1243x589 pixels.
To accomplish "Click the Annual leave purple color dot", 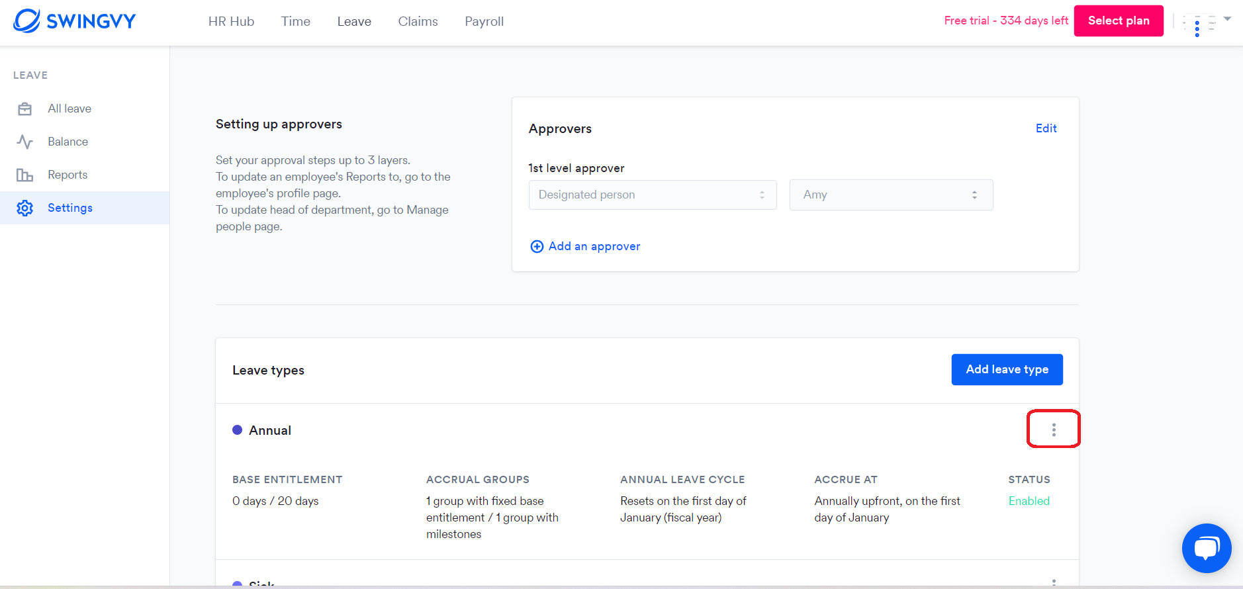I will (x=238, y=430).
